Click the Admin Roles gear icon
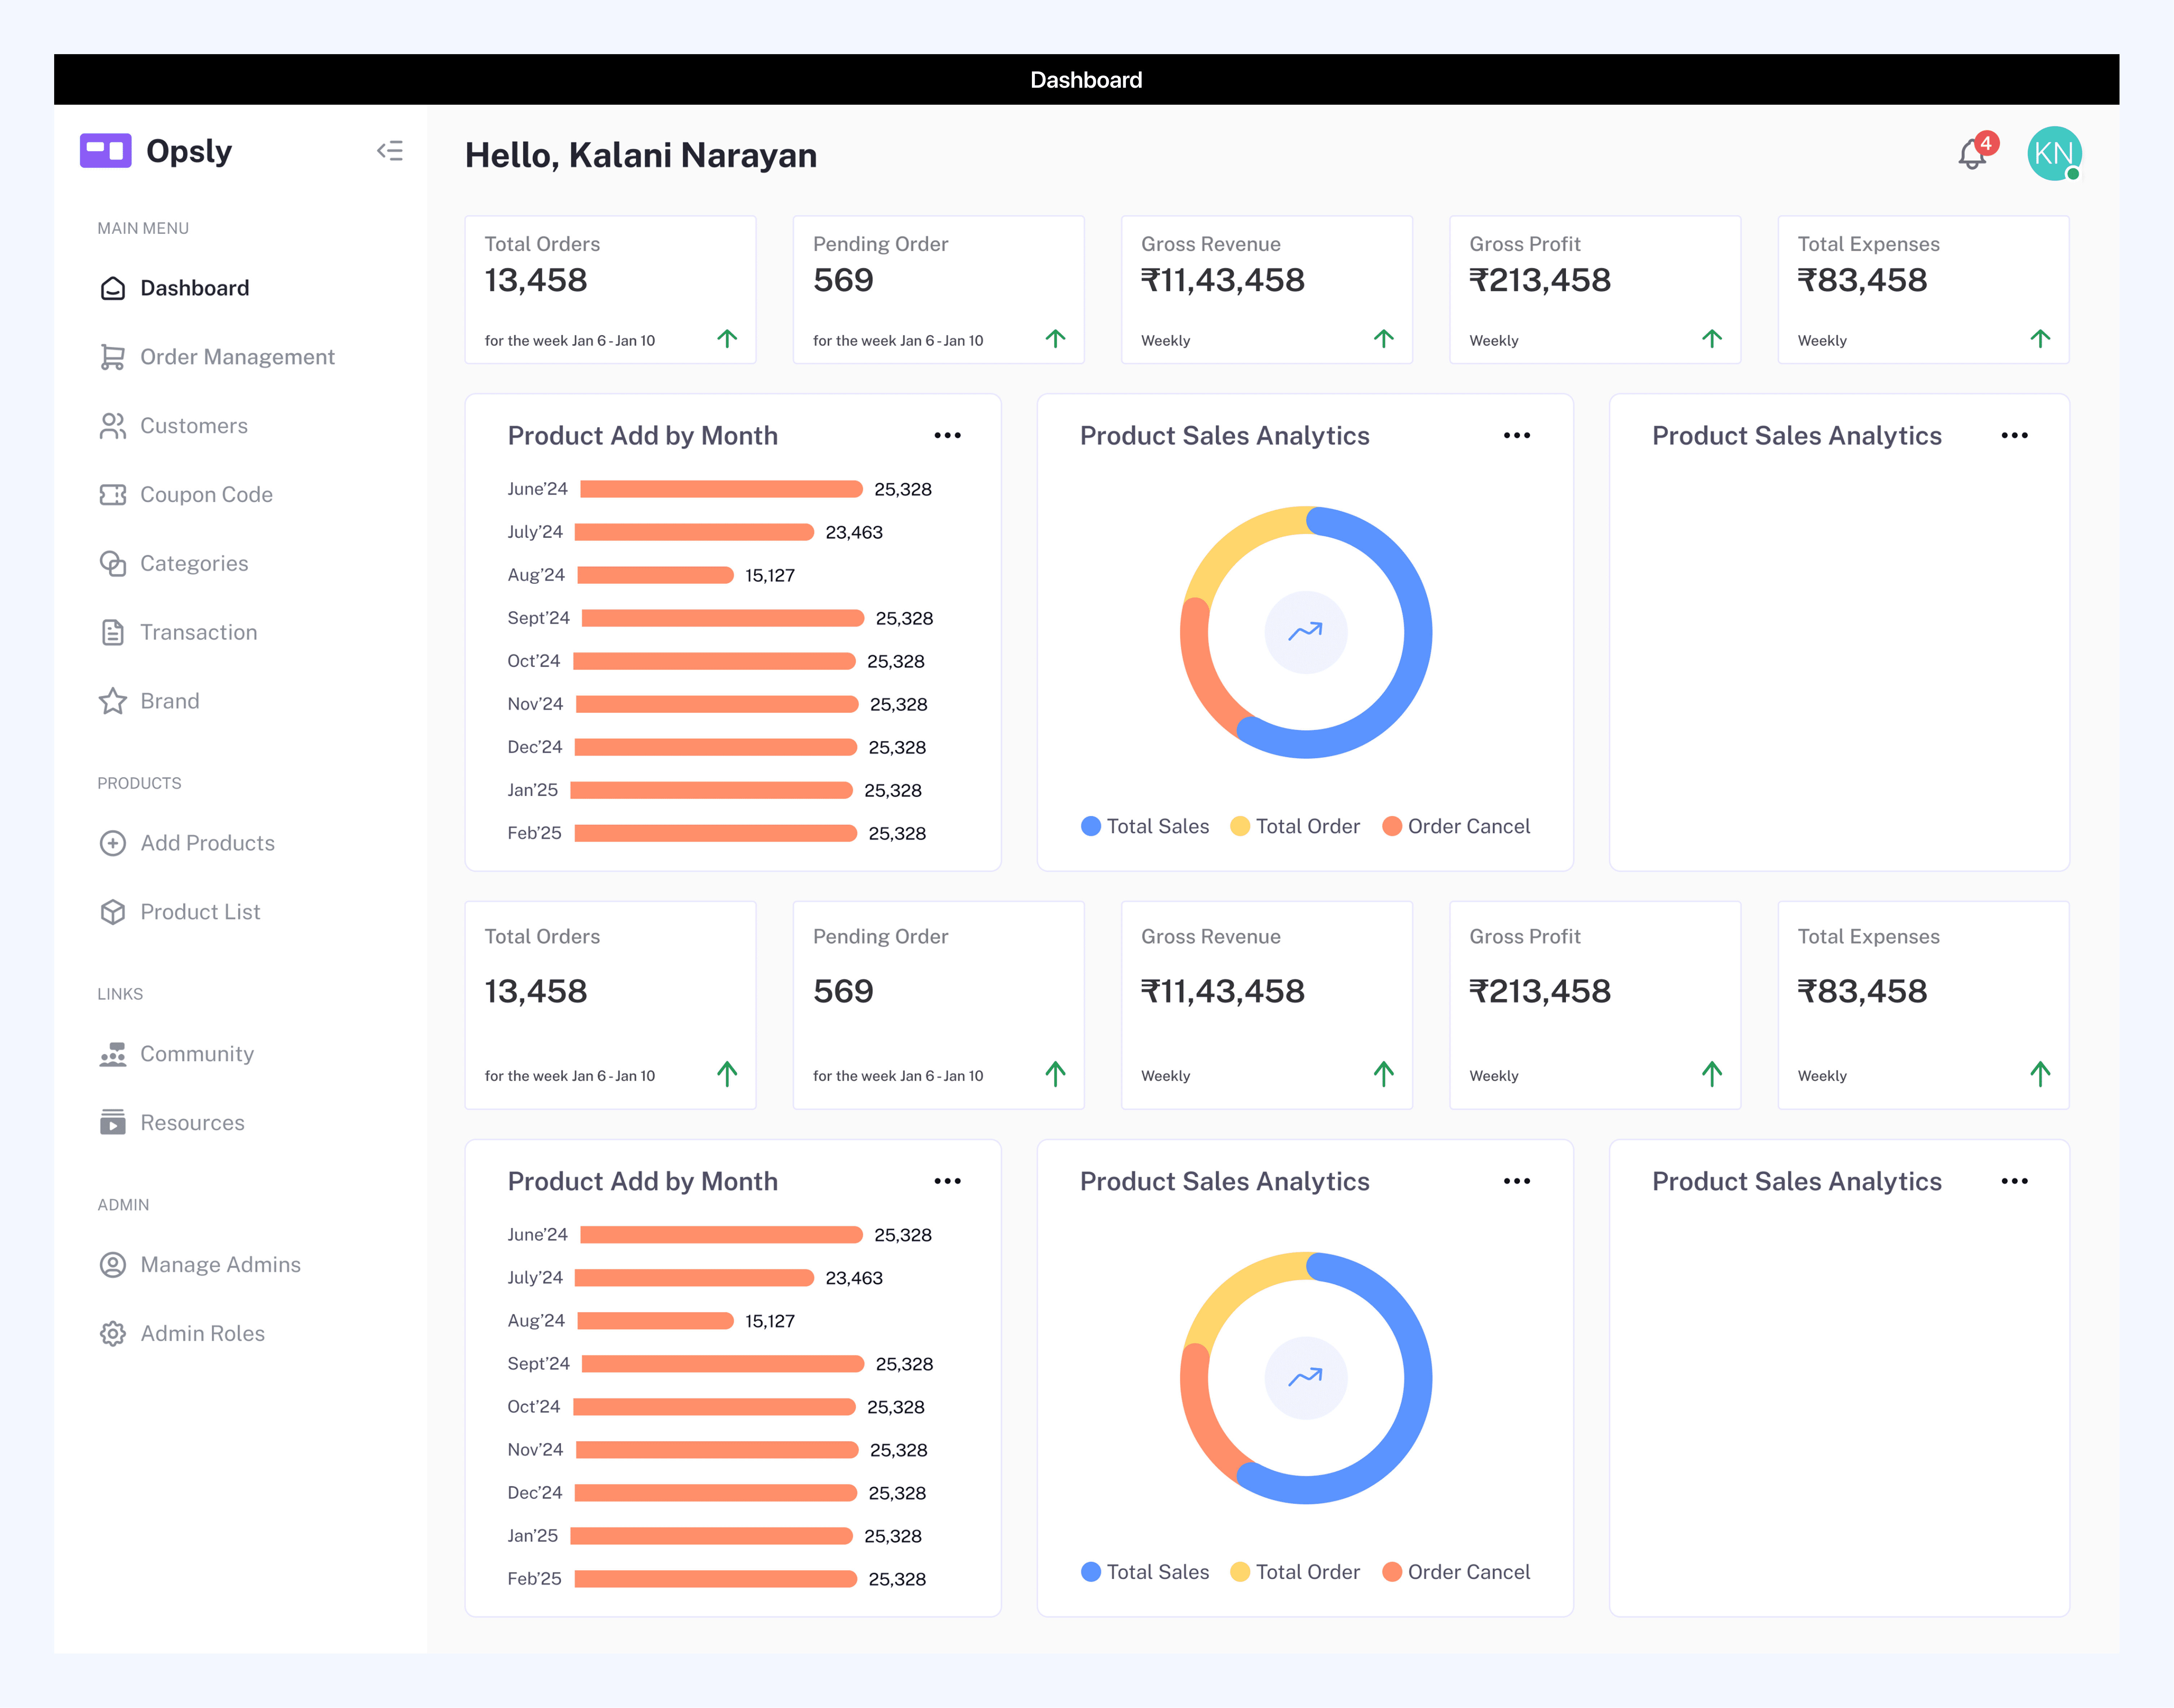 pyautogui.click(x=113, y=1333)
